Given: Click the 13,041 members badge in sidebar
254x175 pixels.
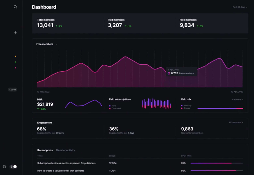Looking at the screenshot, I should (x=12, y=90).
